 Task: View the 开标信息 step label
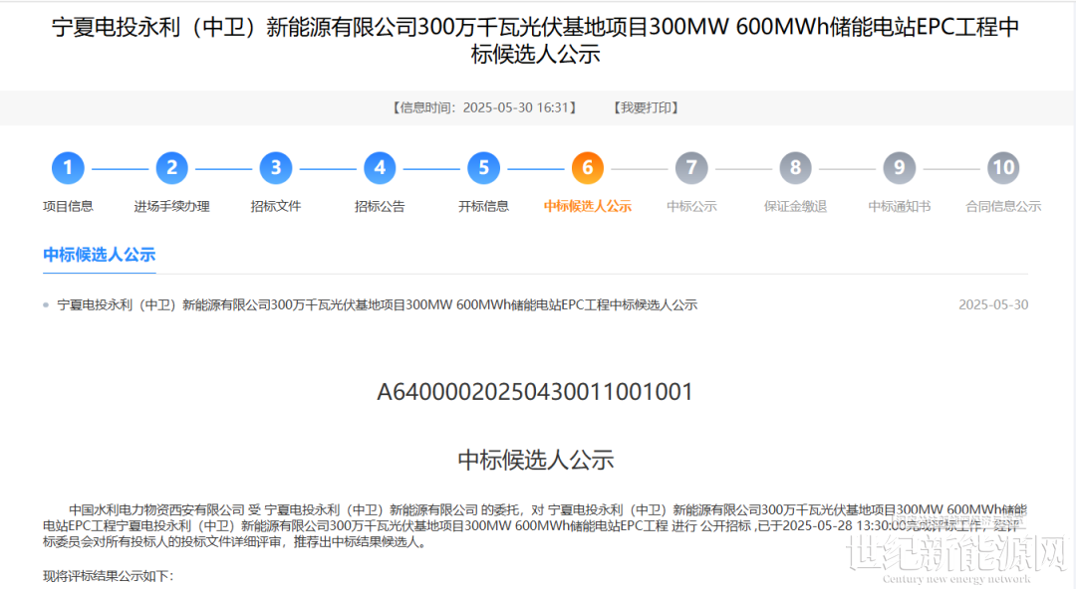[x=484, y=206]
